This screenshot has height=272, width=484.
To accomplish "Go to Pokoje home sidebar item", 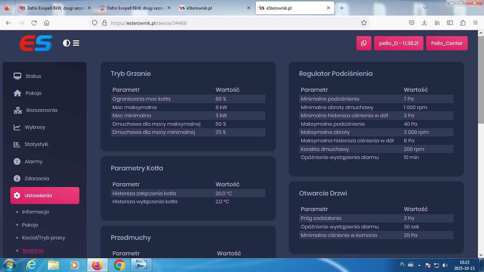I will [33, 93].
